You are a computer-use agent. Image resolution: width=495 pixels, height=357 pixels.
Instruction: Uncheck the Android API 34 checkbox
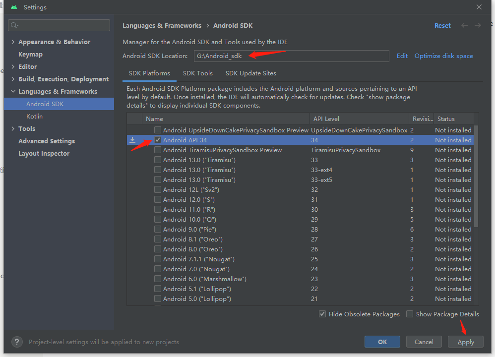coord(158,140)
